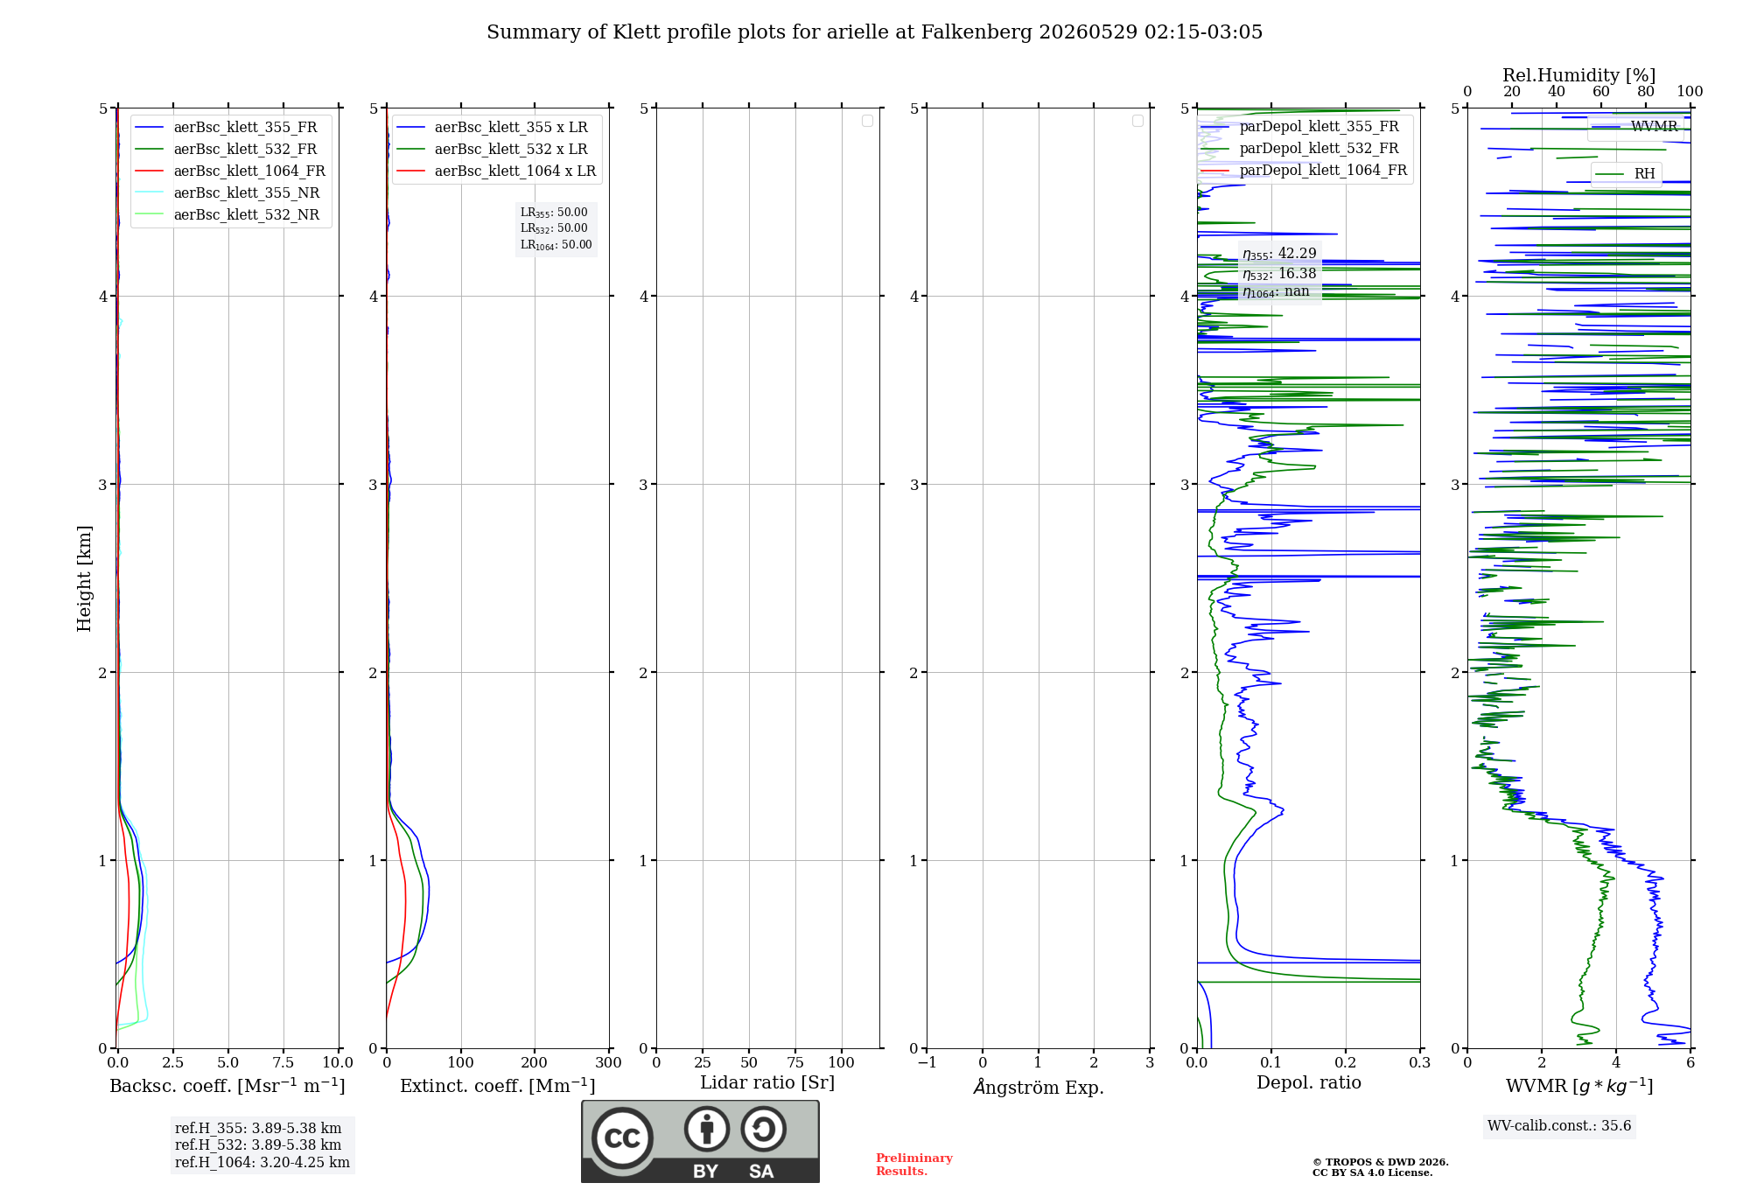Click the Ångström Exp. x-axis label

click(x=1039, y=1087)
